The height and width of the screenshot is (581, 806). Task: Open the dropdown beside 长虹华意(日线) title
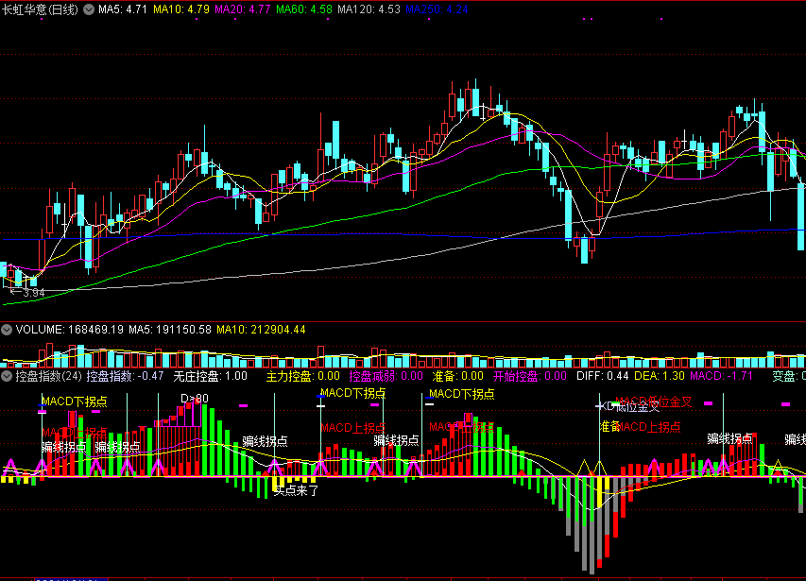[89, 9]
